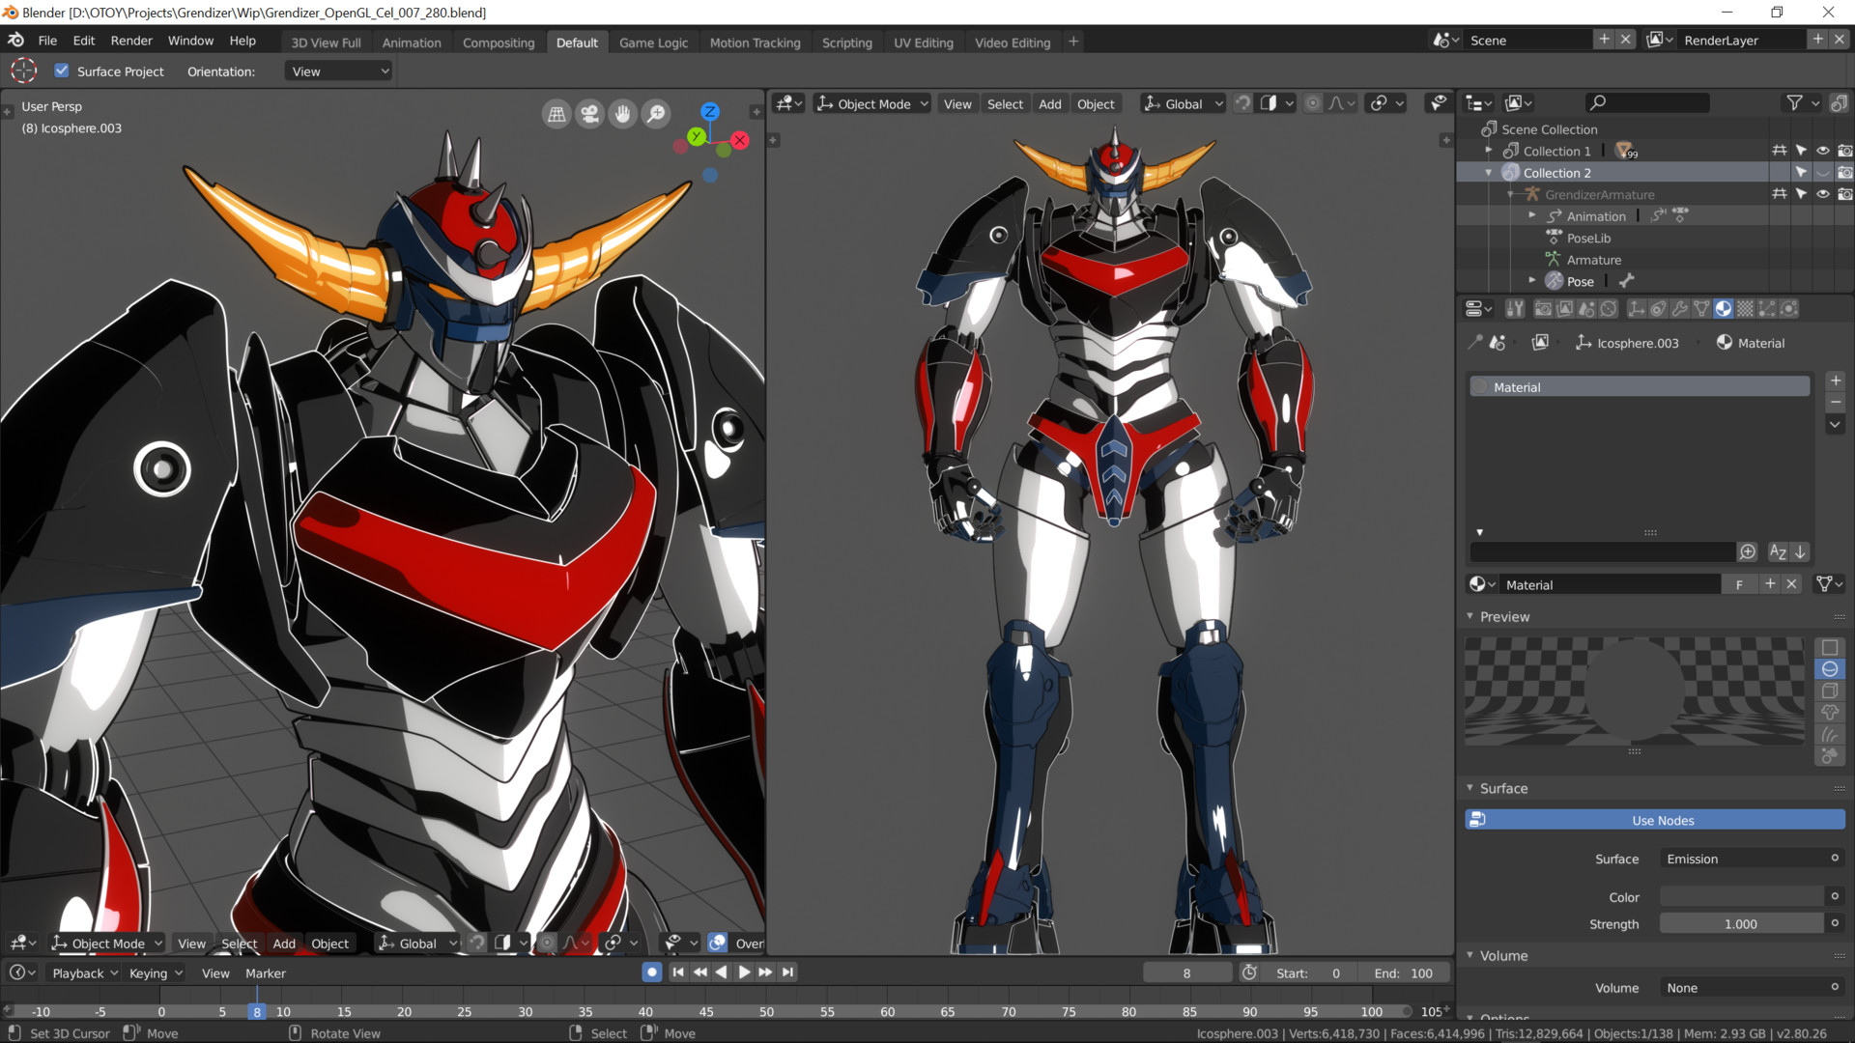Image resolution: width=1855 pixels, height=1043 pixels.
Task: Switch to the Scripting workspace tab
Action: click(846, 42)
